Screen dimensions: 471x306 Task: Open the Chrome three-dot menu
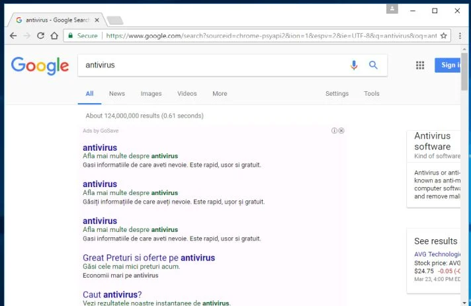pos(460,36)
